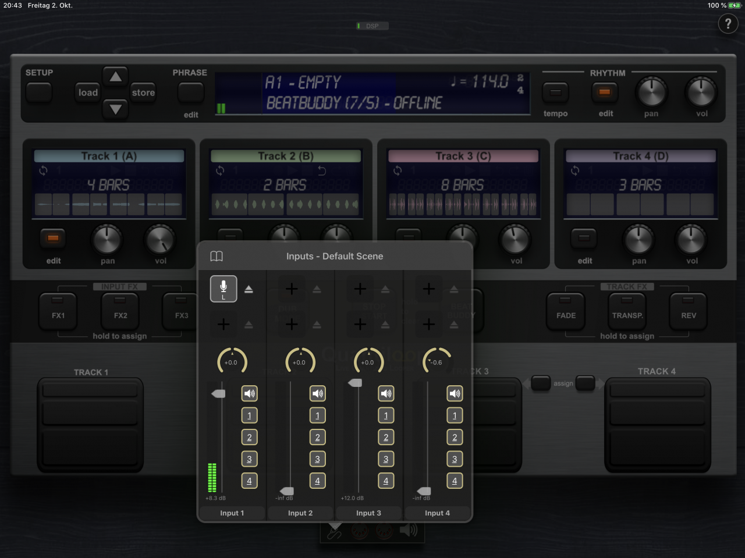Toggle the Track 4 edit button
The height and width of the screenshot is (558, 745).
coord(584,238)
